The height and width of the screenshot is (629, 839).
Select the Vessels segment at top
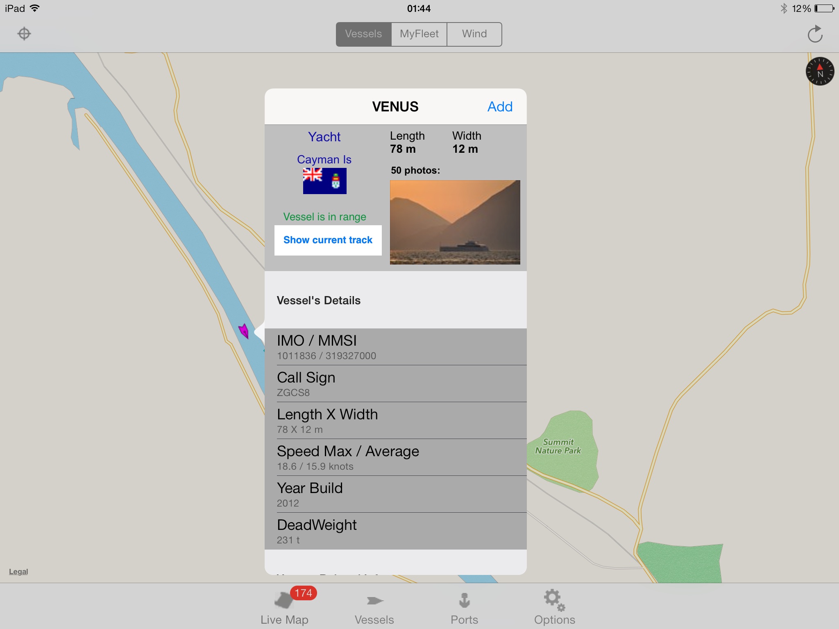pyautogui.click(x=363, y=34)
